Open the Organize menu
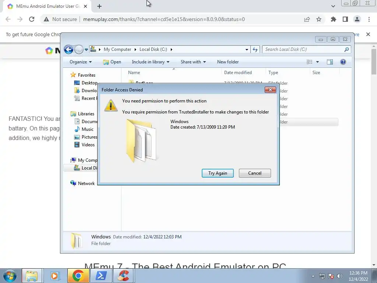The image size is (377, 283). tap(81, 62)
